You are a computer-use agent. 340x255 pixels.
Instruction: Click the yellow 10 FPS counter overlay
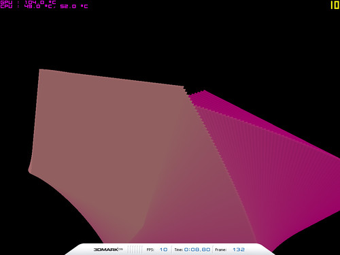tap(335, 5)
